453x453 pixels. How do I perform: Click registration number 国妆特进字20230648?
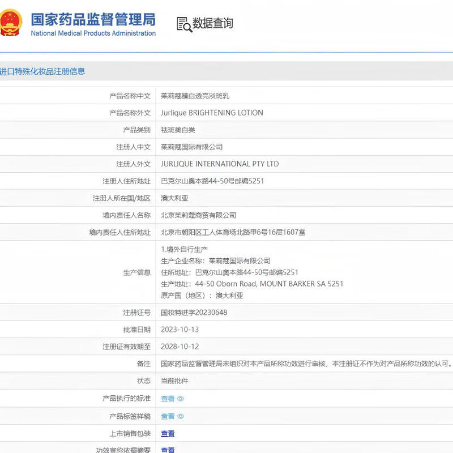(x=194, y=312)
